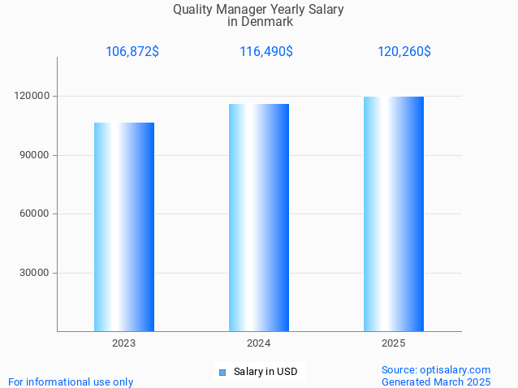Screen dimensions: 518x388
Task: Click the 106,872$ value label
Action: click(x=132, y=51)
